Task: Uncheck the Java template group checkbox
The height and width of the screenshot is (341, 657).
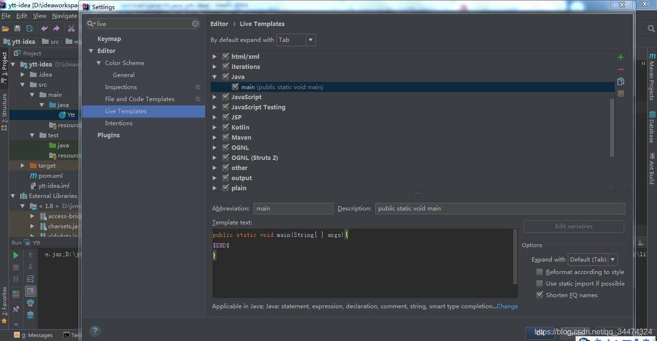Action: pos(225,77)
